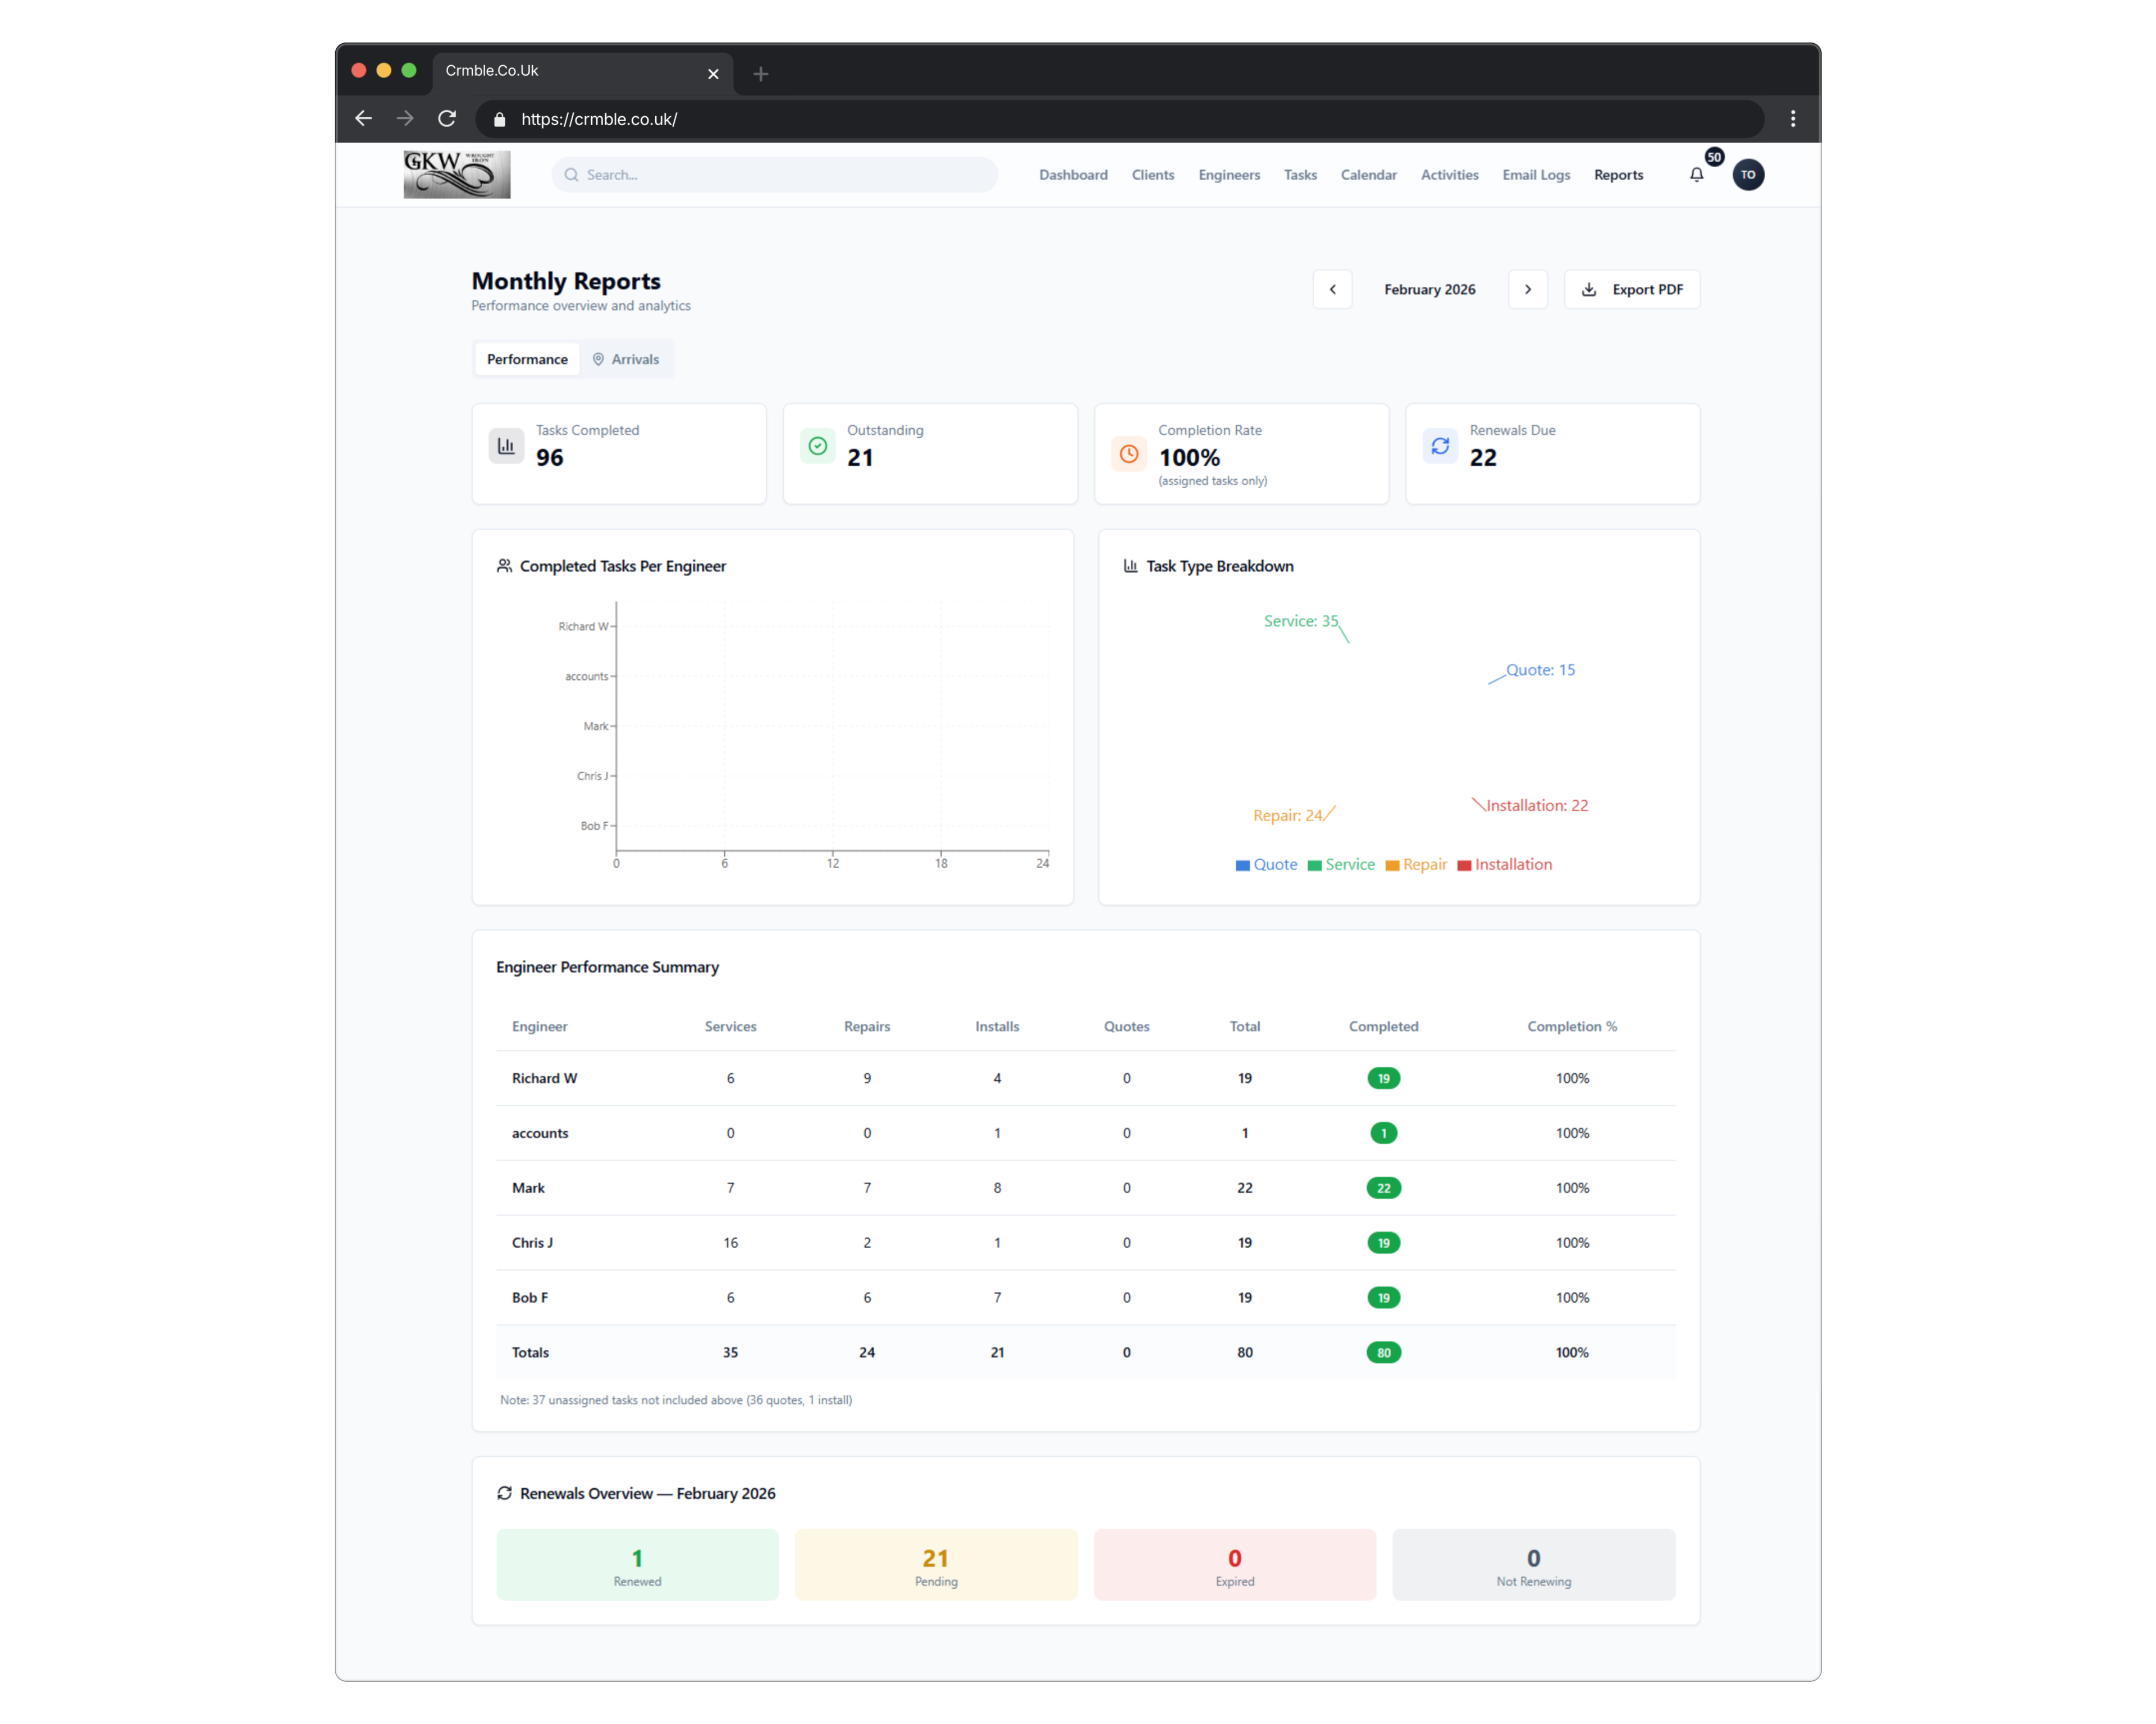The width and height of the screenshot is (2156, 1724).
Task: Reload the page with browser refresh icon
Action: coord(447,119)
